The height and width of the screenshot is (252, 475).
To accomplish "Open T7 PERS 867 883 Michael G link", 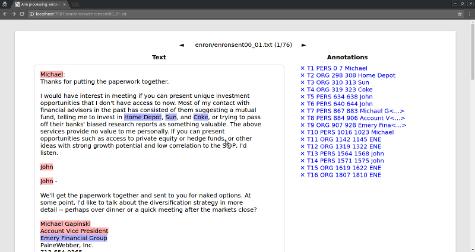I will pyautogui.click(x=356, y=111).
